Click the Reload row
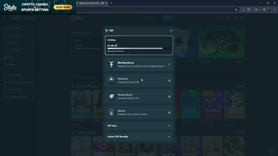Viewport: 278px width, 156px height. tap(139, 112)
